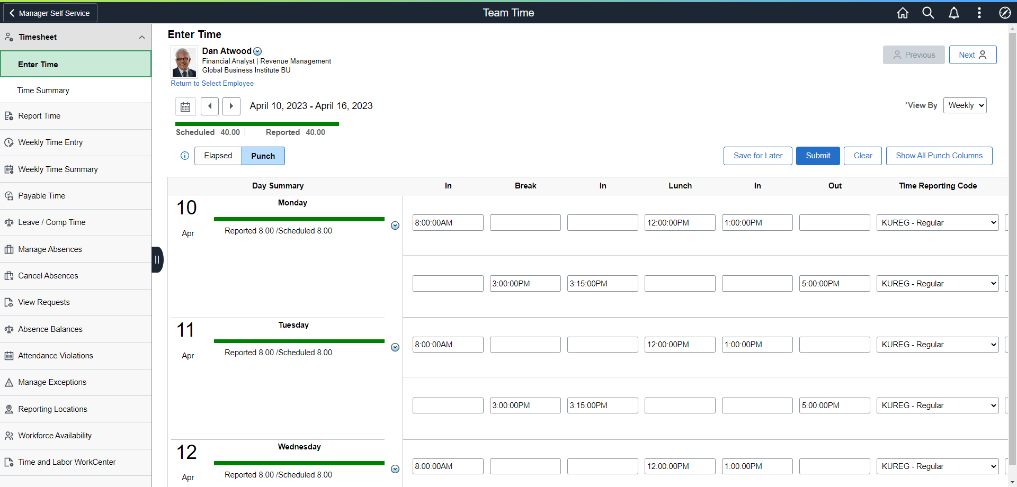
Task: Show the punch type information icon
Action: tap(185, 156)
